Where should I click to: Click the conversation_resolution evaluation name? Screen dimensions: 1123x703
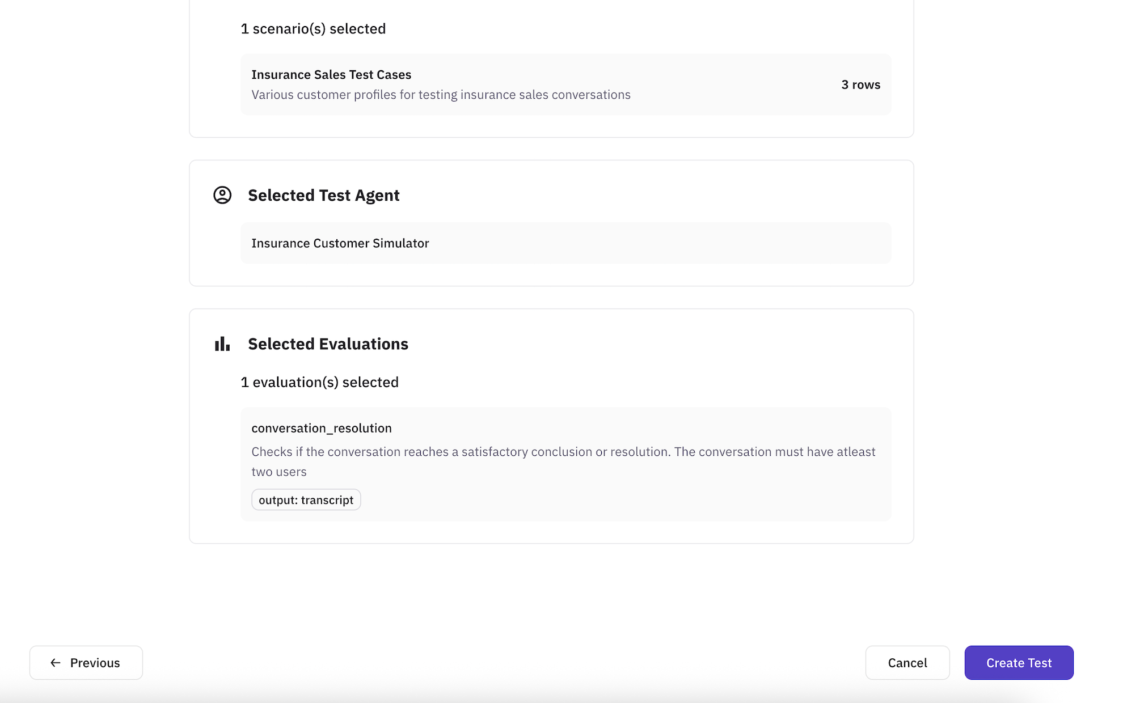tap(322, 428)
